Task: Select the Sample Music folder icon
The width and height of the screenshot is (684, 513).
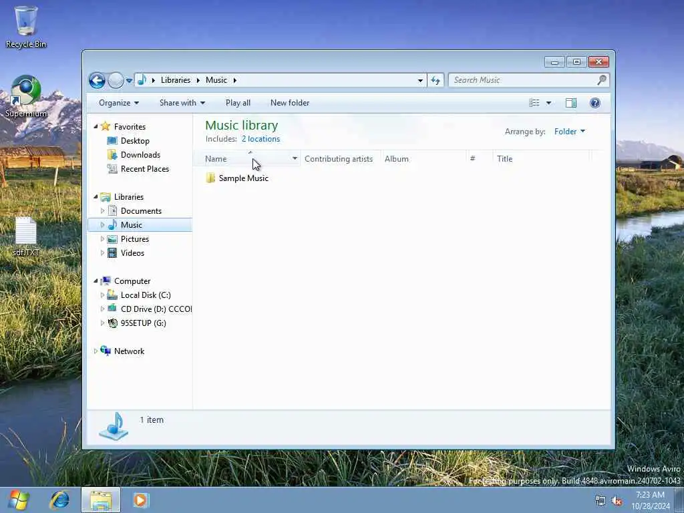Action: (210, 178)
